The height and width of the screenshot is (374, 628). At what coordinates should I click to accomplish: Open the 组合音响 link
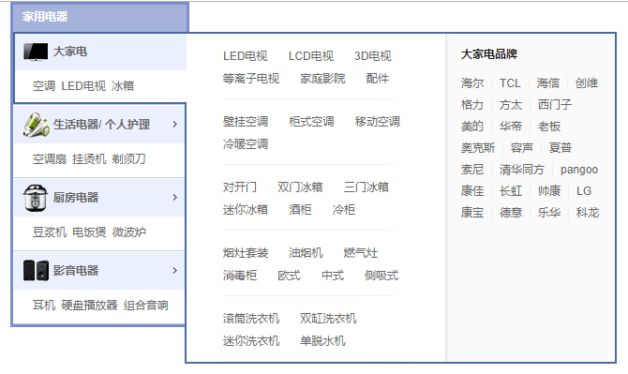point(146,306)
